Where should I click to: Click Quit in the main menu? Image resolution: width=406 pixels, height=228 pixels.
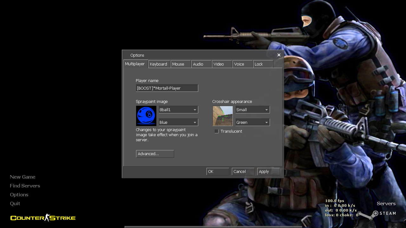click(15, 203)
